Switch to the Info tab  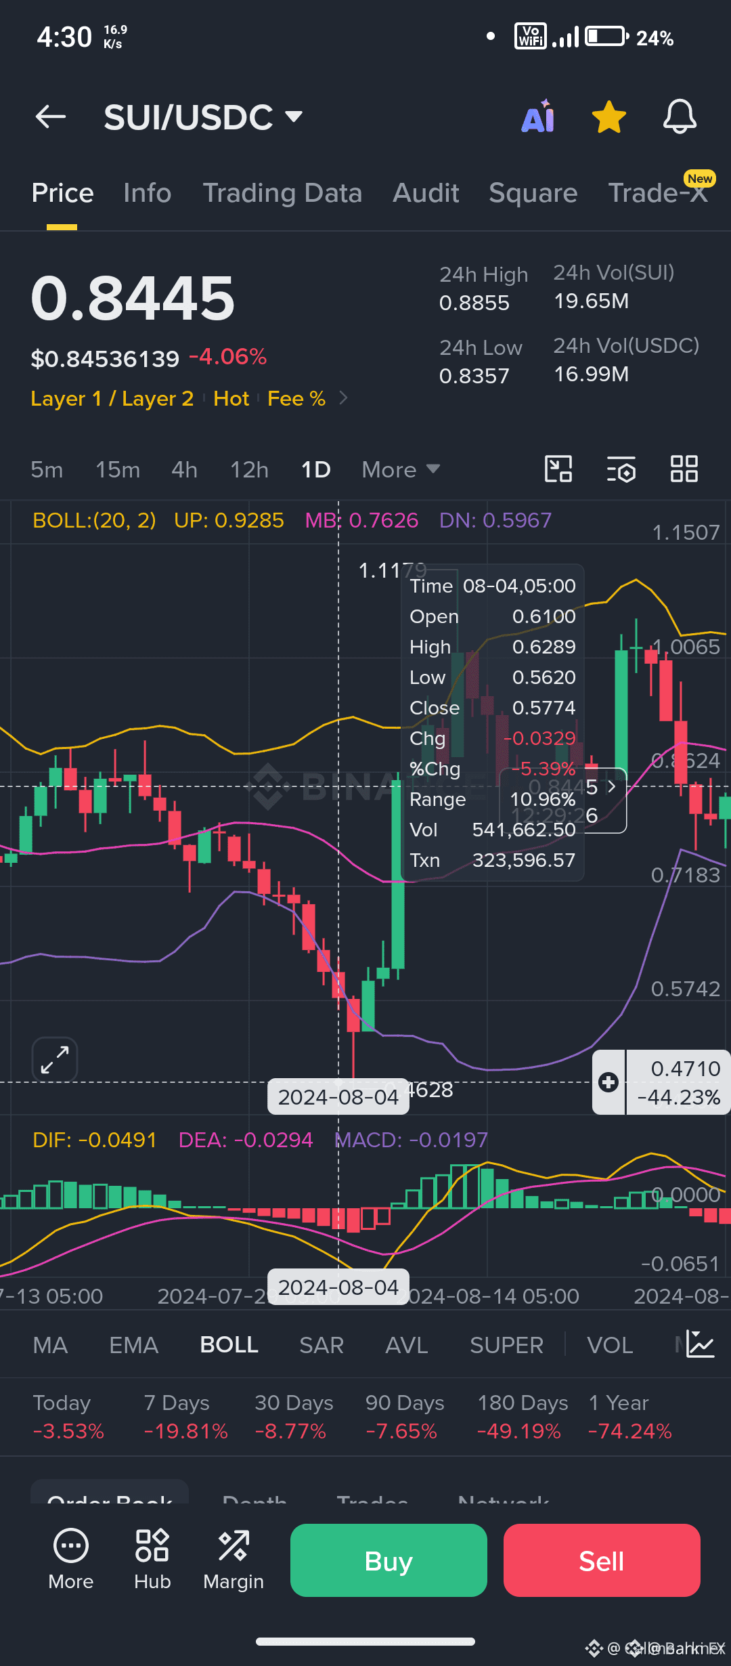coord(148,193)
